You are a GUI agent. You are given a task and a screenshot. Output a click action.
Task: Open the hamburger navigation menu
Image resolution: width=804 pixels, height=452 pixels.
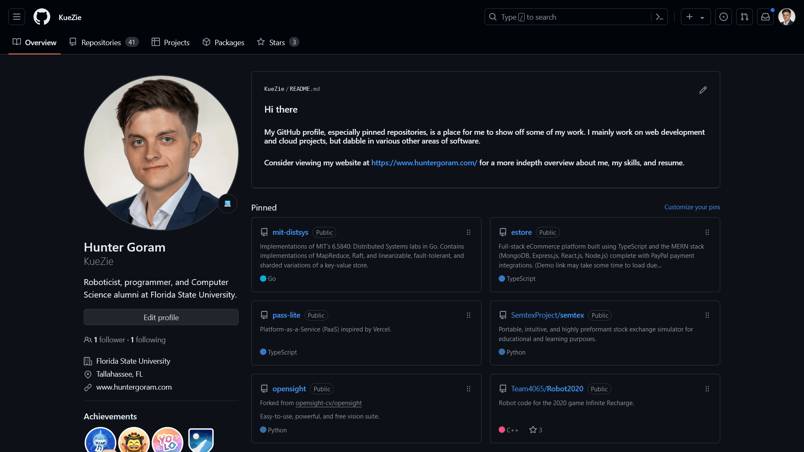(17, 17)
